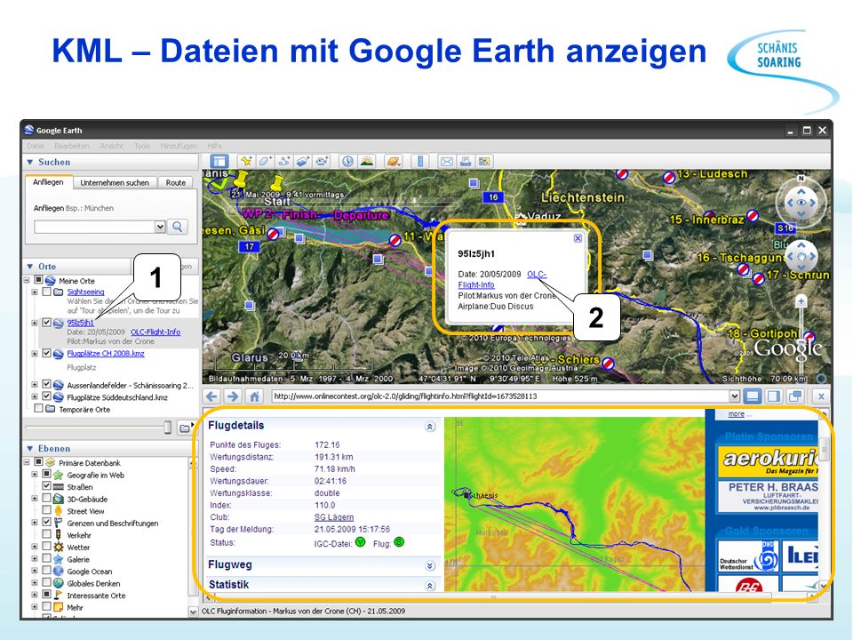This screenshot has width=853, height=640.
Task: Switch to the Route tab
Action: 176,183
